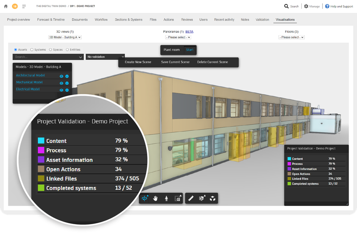Select the Systems radio button
The width and height of the screenshot is (357, 234).
[x=32, y=50]
